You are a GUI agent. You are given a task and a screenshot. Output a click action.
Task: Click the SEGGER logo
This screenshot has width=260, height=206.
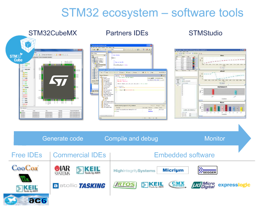208,170
